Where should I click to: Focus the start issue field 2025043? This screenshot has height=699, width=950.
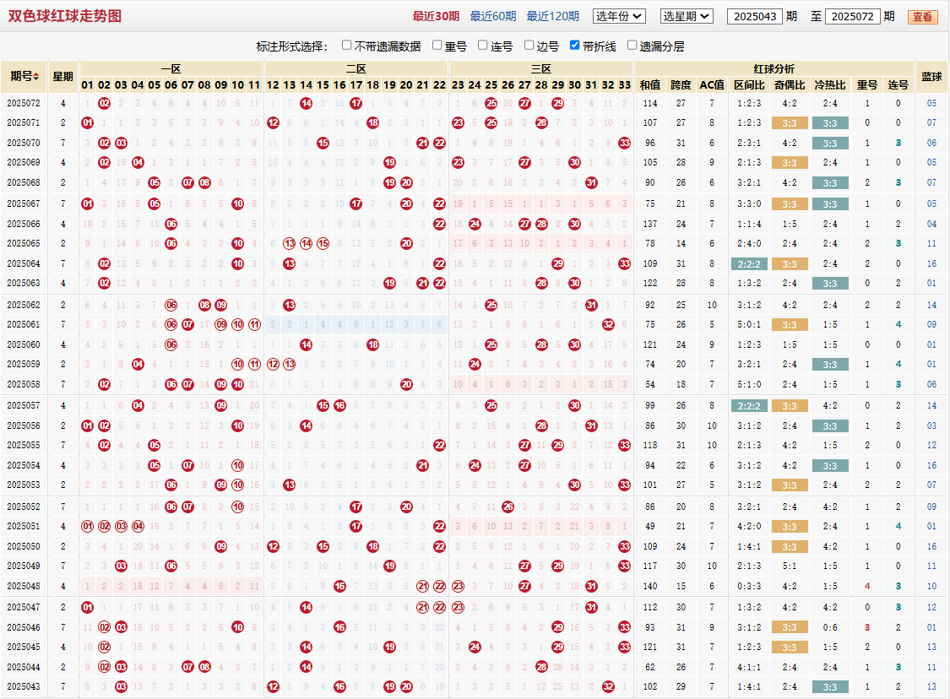click(754, 16)
